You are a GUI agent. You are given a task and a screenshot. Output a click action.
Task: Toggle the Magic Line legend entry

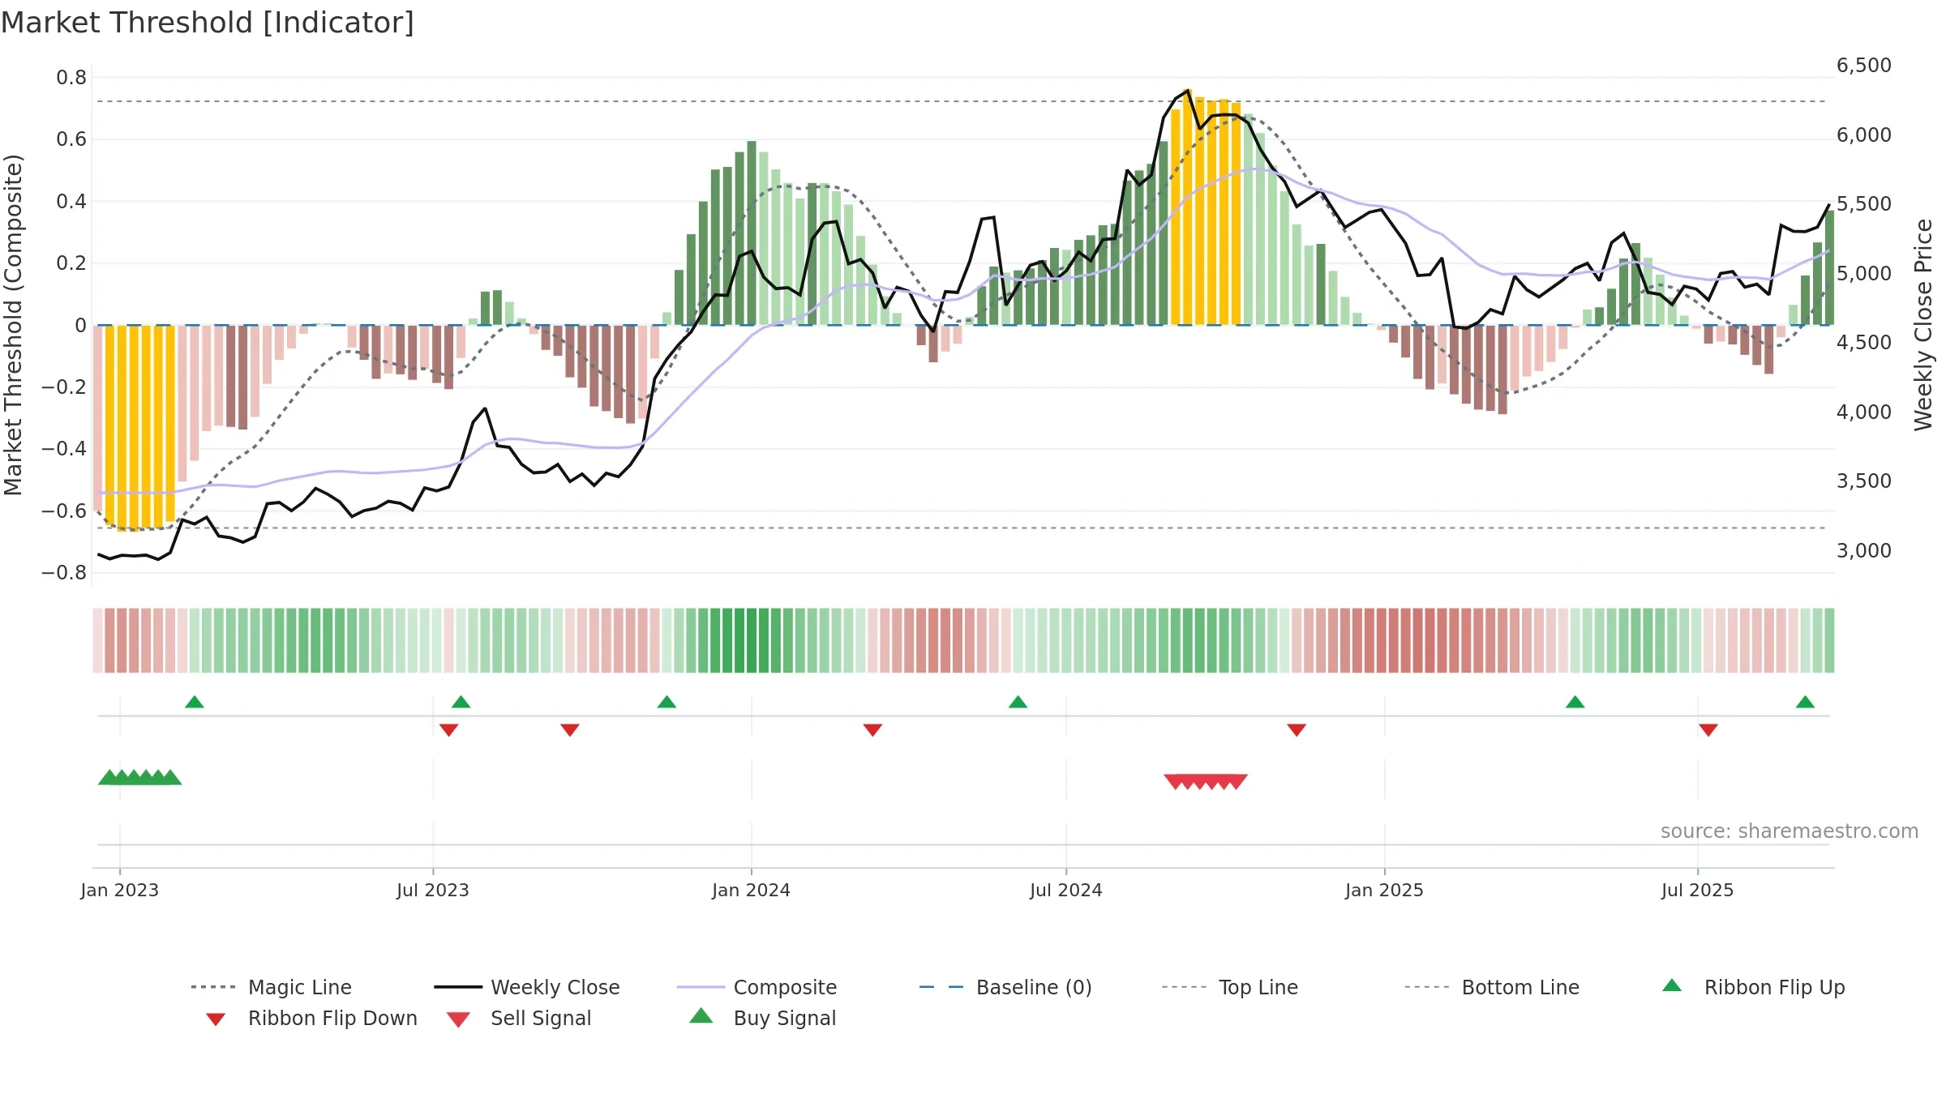[272, 987]
